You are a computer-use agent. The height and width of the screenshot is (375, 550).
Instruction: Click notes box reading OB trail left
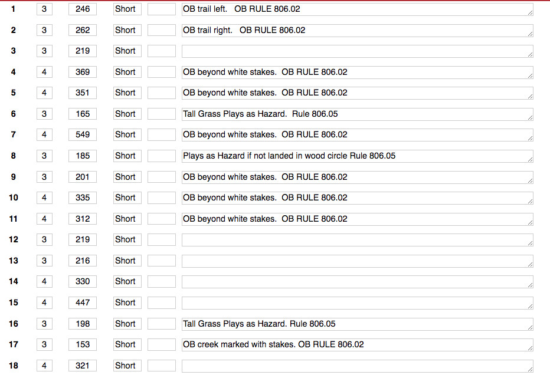pyautogui.click(x=358, y=9)
